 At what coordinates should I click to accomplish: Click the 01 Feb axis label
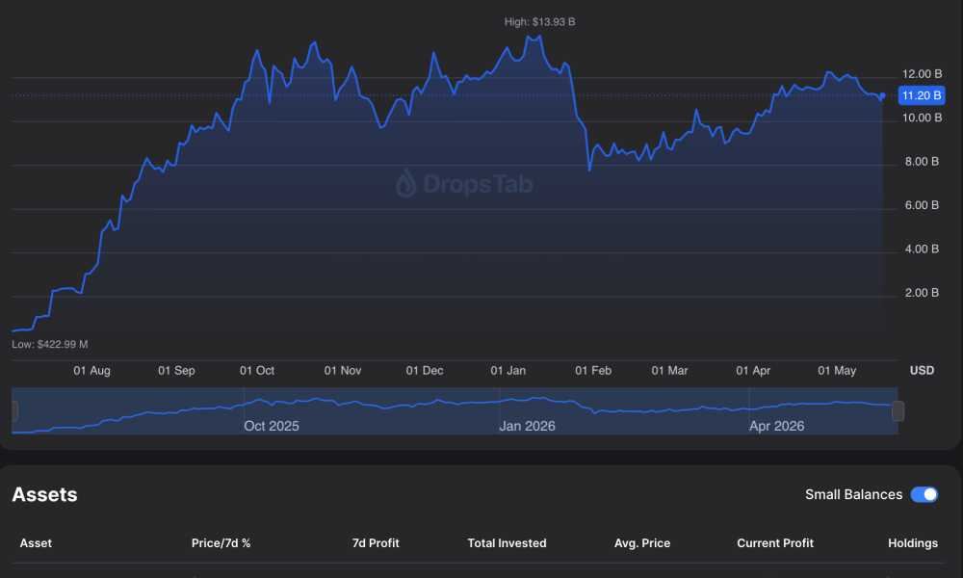[593, 370]
